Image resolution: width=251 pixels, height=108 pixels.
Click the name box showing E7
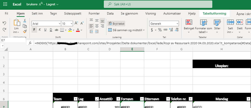[13, 40]
